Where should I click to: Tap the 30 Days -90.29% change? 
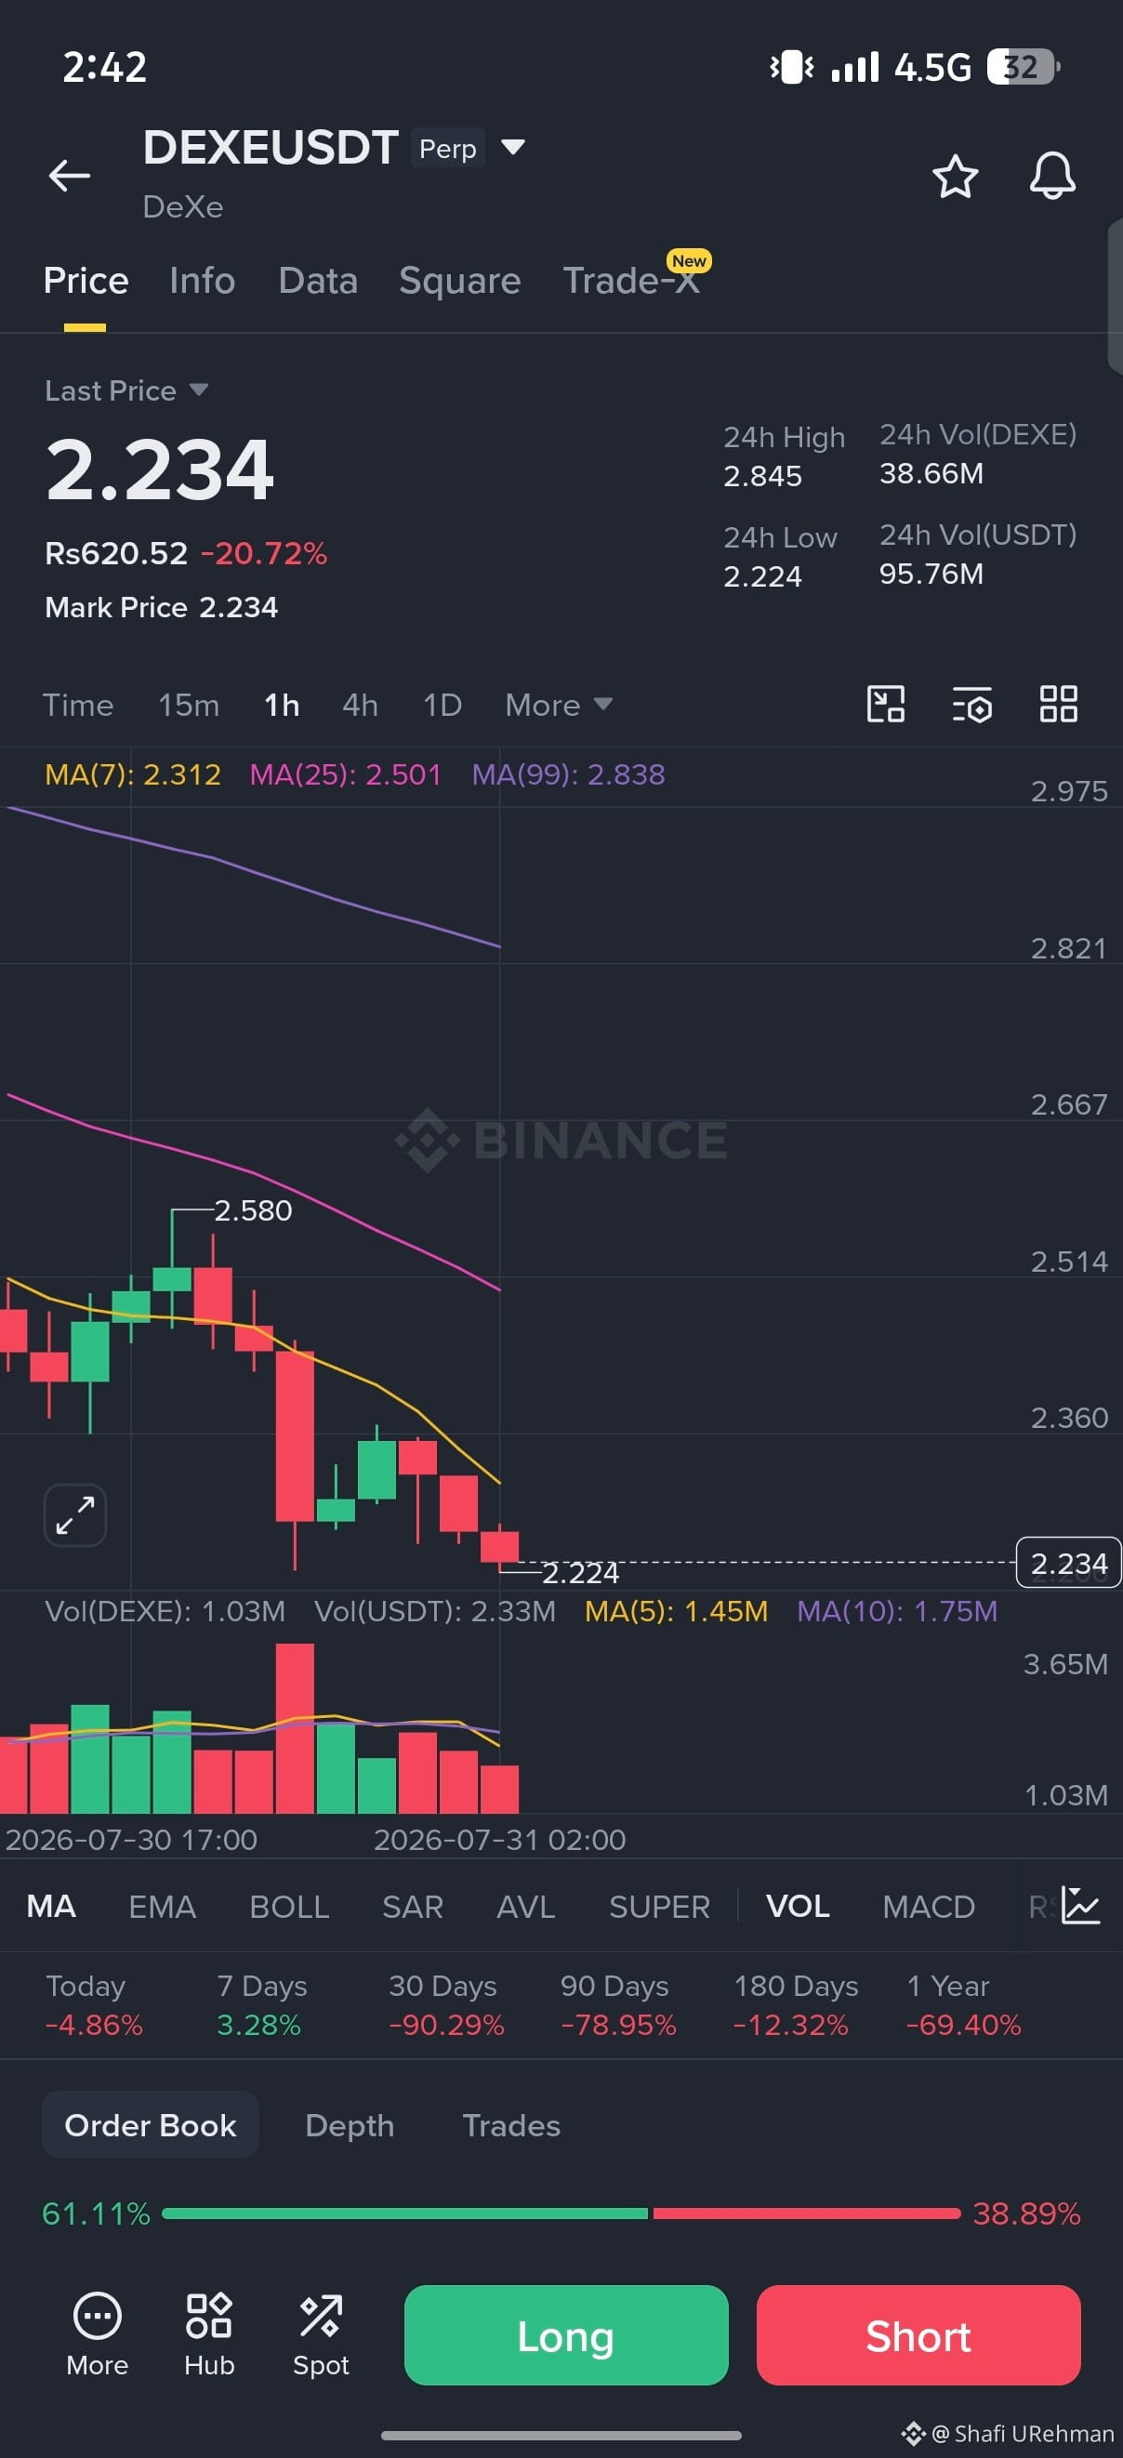[x=445, y=2004]
